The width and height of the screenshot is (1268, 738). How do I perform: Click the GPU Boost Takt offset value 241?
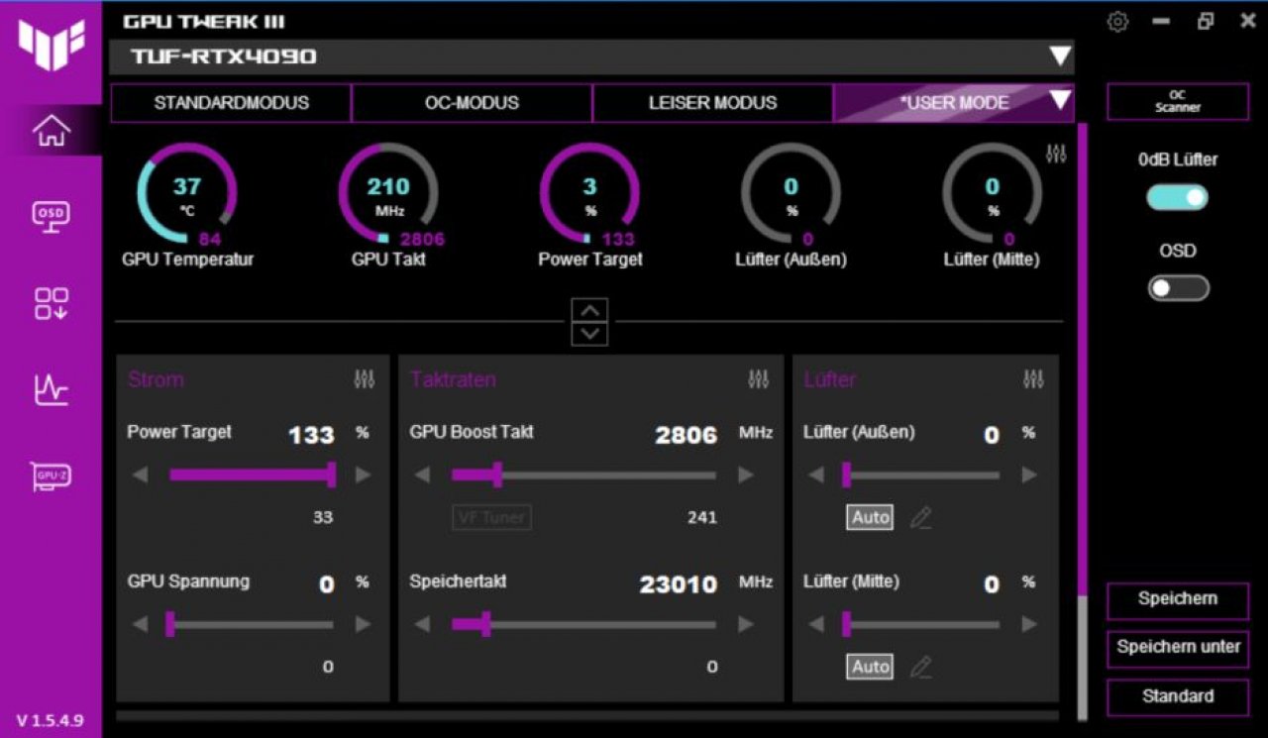point(702,517)
